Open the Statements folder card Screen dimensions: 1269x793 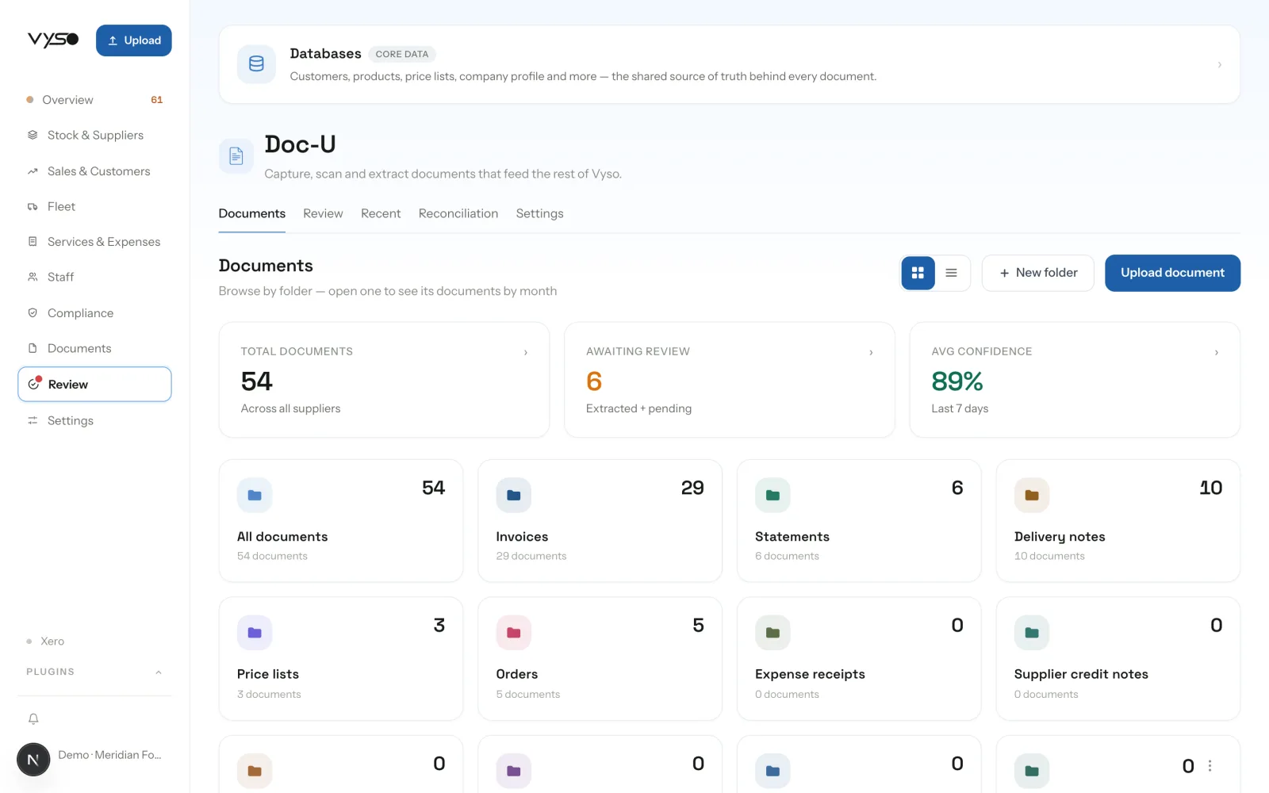859,521
